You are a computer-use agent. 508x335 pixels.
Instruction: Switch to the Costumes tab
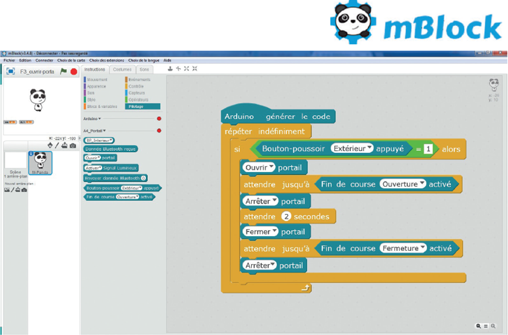pyautogui.click(x=122, y=69)
